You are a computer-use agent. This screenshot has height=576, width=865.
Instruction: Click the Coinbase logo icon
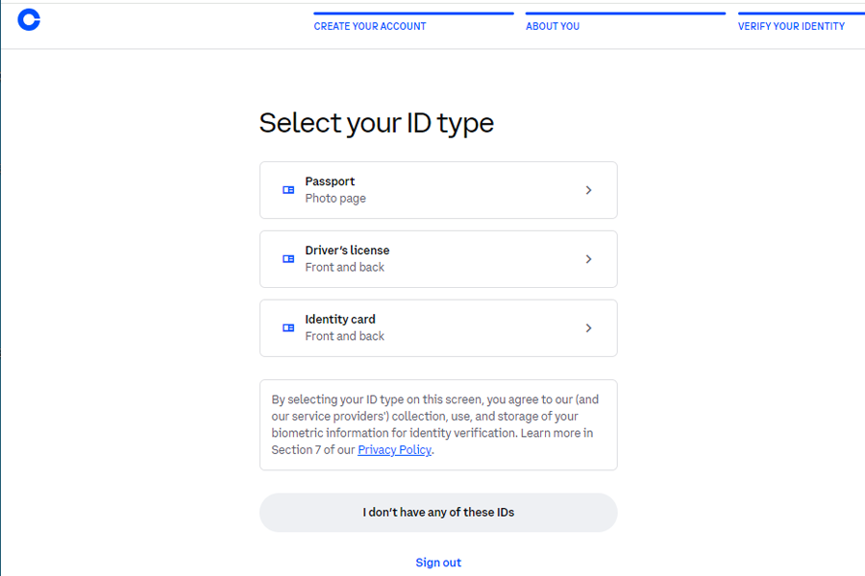pyautogui.click(x=29, y=20)
